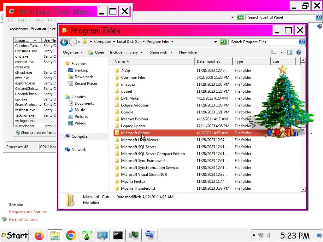The width and height of the screenshot is (323, 242).
Task: Click the Music library icon
Action: [x=71, y=110]
